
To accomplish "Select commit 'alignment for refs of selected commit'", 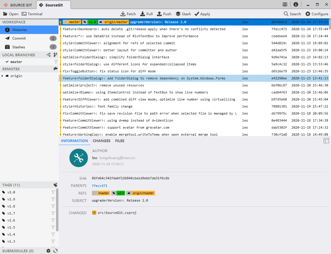I will coord(194,43).
